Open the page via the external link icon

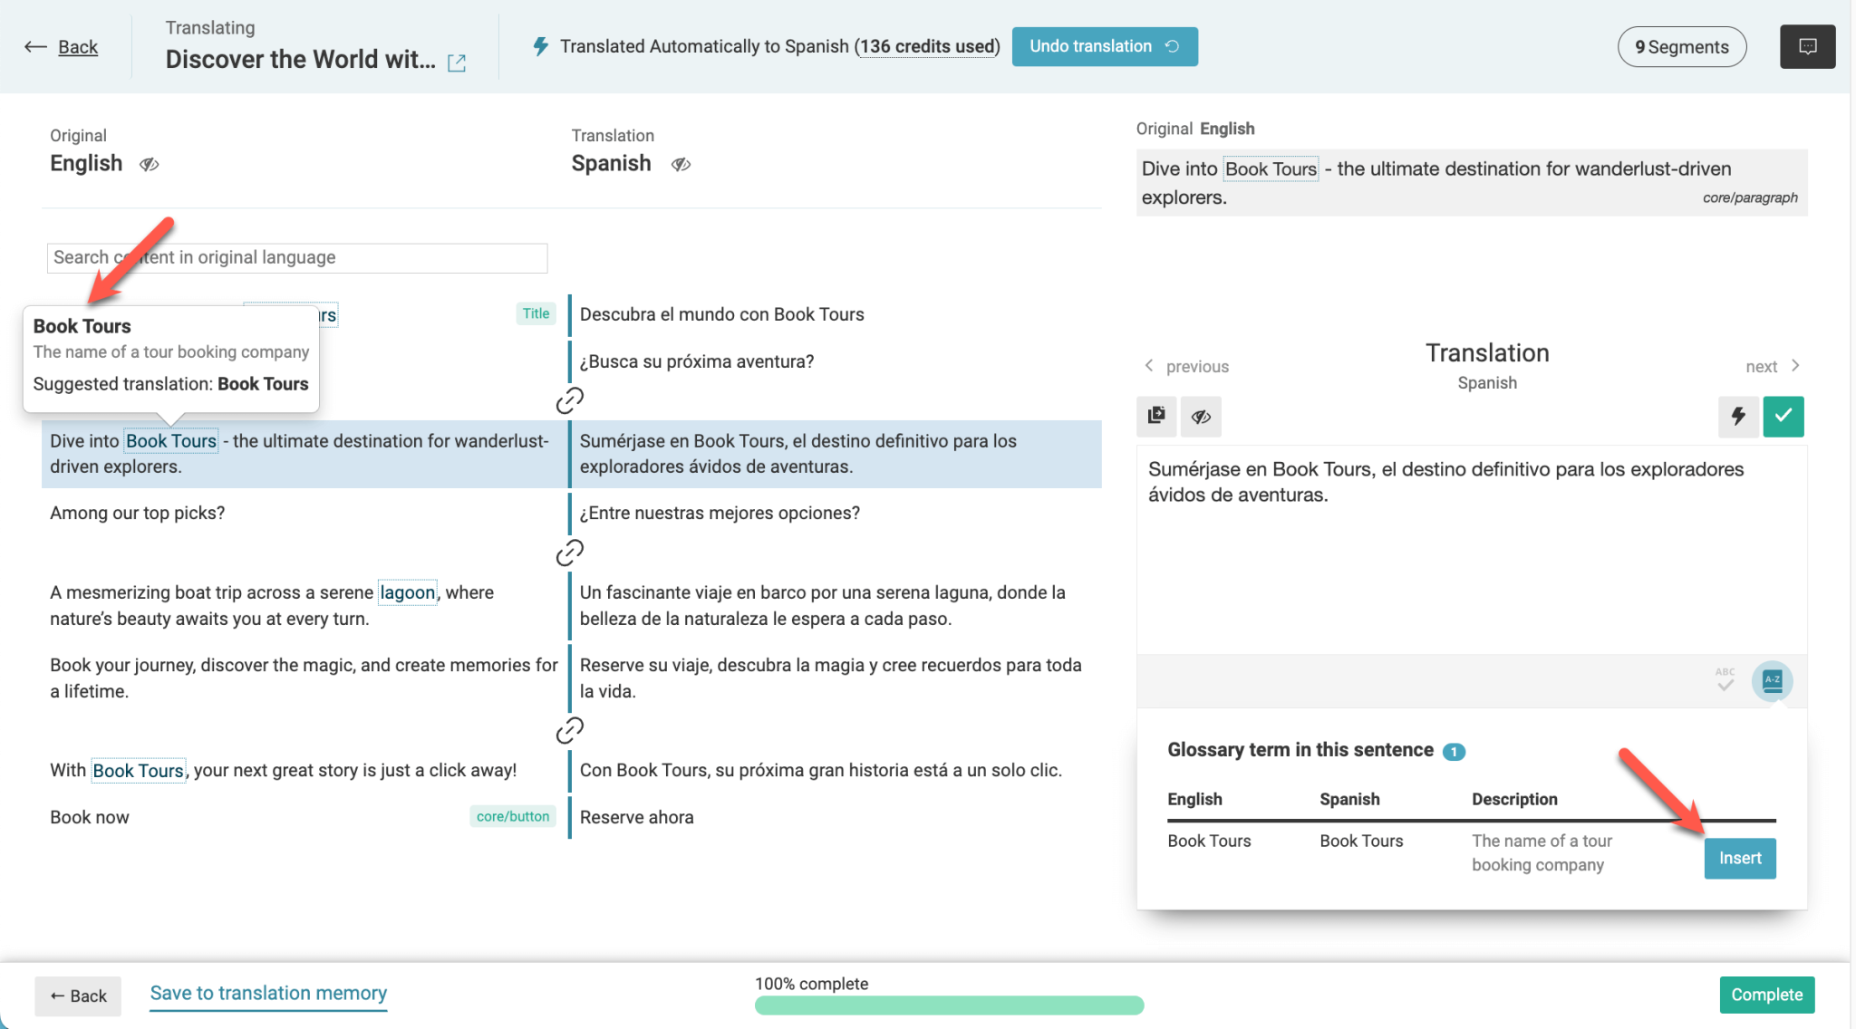tap(458, 63)
